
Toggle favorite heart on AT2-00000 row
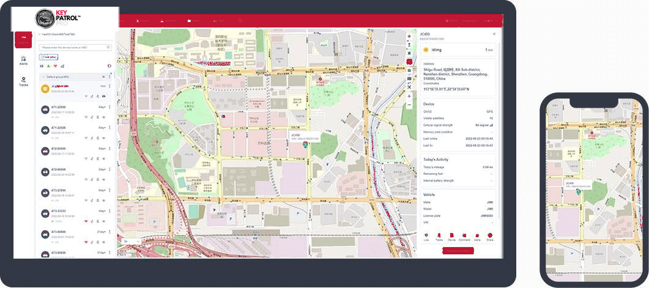(x=86, y=158)
